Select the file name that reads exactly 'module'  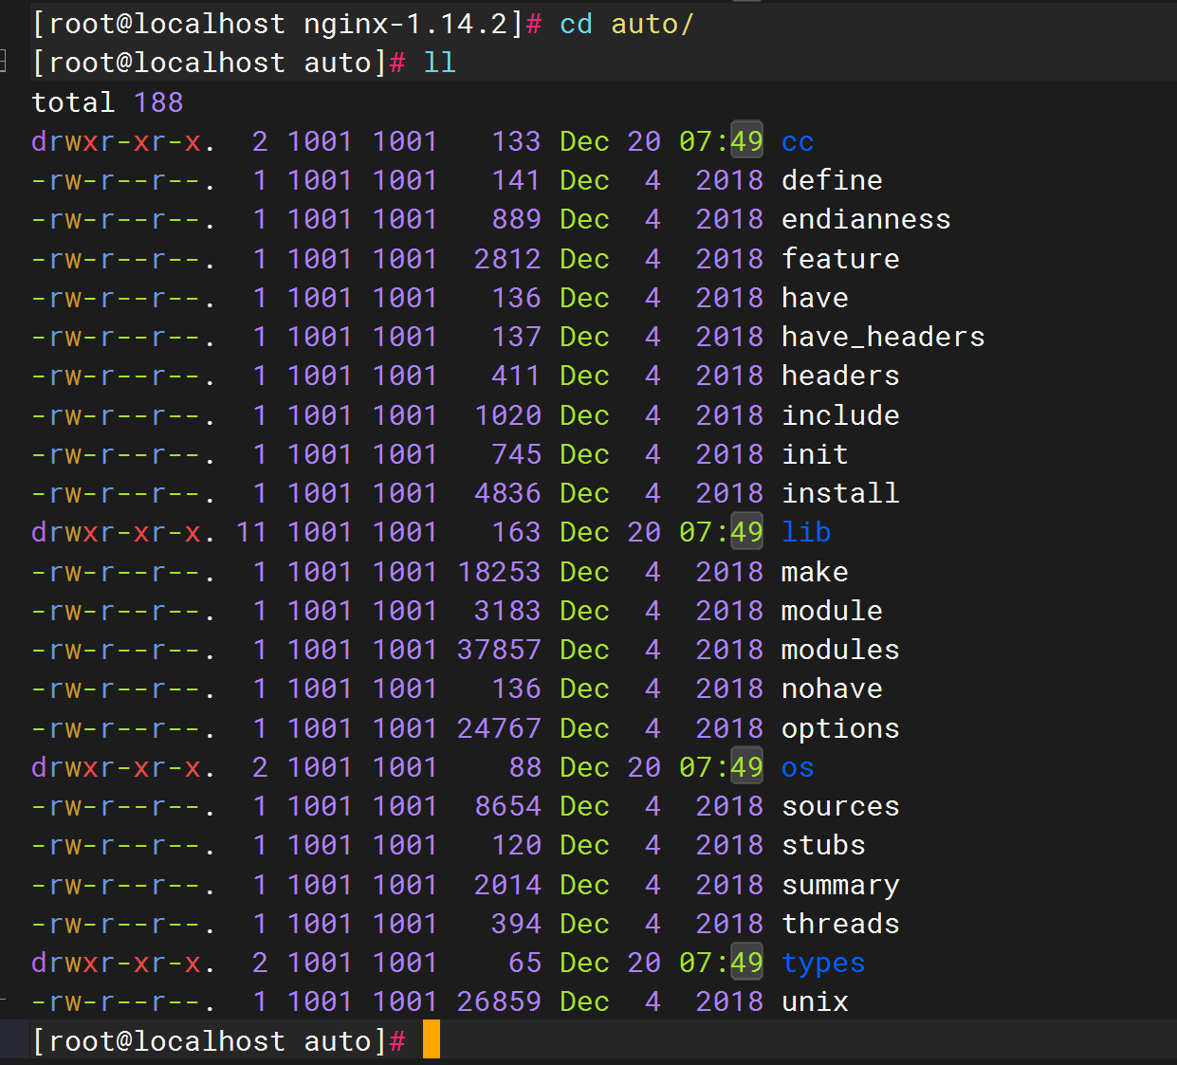click(832, 611)
